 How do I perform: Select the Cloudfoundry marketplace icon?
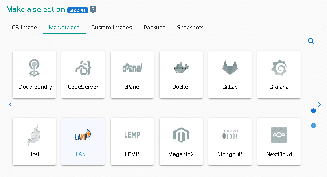point(34,68)
